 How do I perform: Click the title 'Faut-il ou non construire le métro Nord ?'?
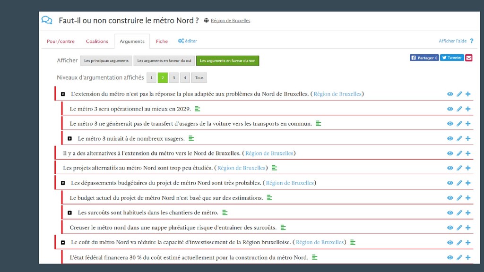coord(129,21)
